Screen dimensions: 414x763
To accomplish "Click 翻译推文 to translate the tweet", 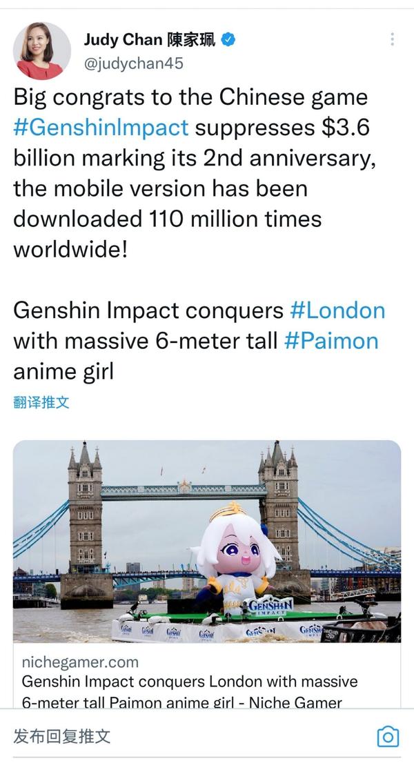I will click(41, 402).
